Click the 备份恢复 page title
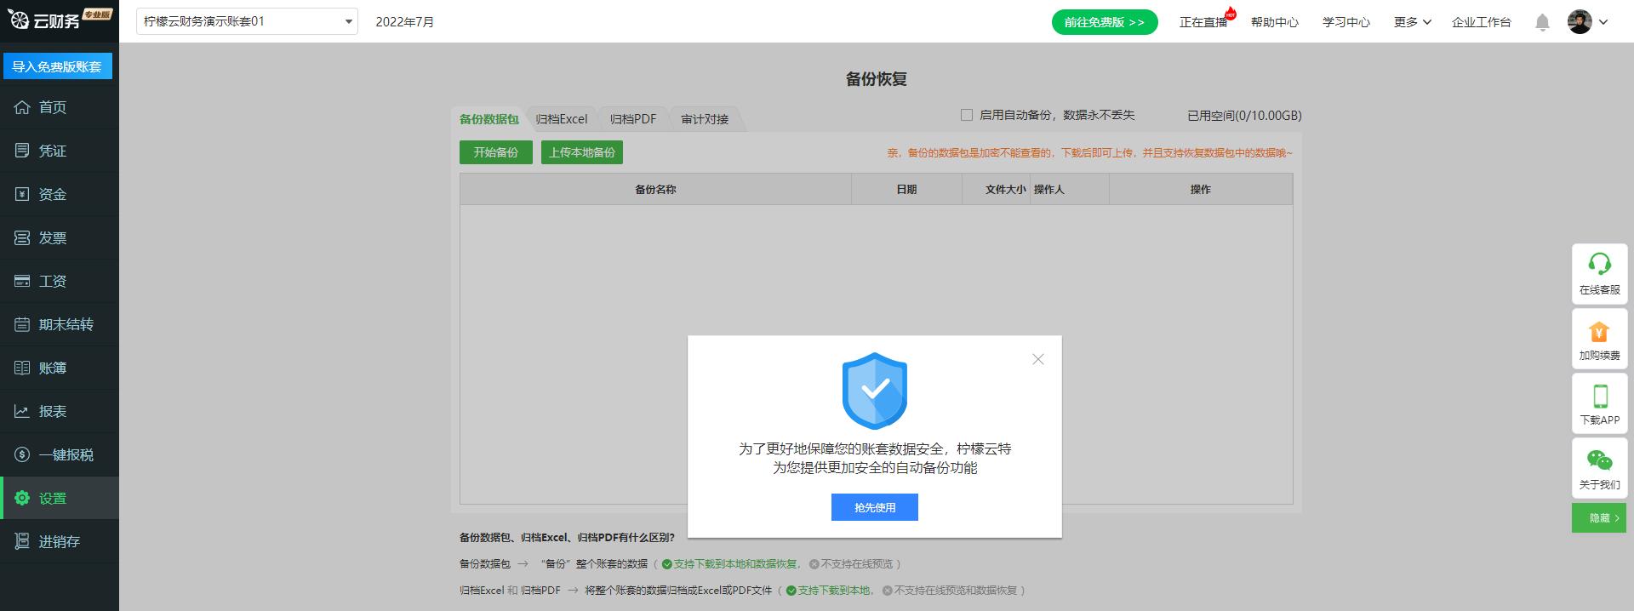The image size is (1634, 611). click(877, 79)
